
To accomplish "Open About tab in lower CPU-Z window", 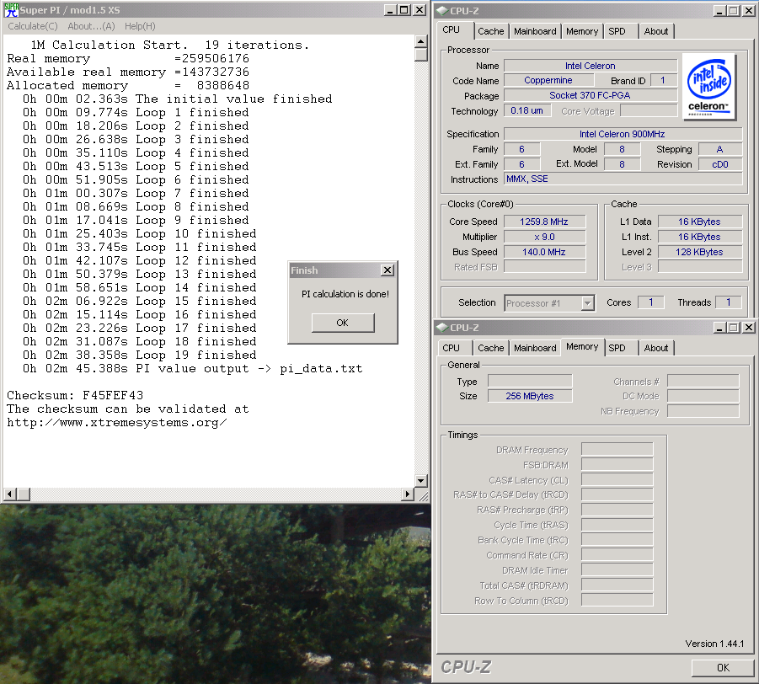I will pyautogui.click(x=656, y=348).
